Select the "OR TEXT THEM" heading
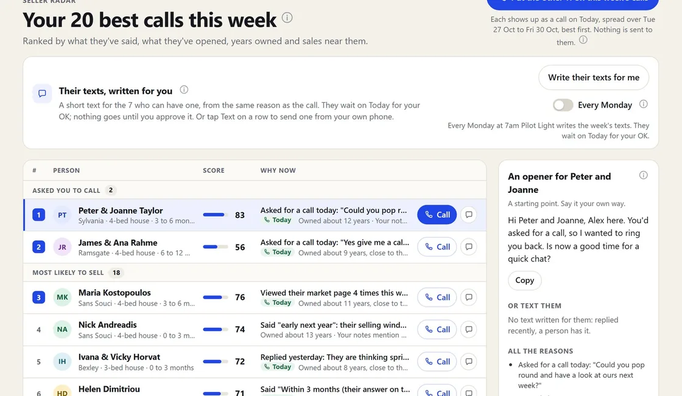Screen dimensions: 682x396 tap(535, 305)
